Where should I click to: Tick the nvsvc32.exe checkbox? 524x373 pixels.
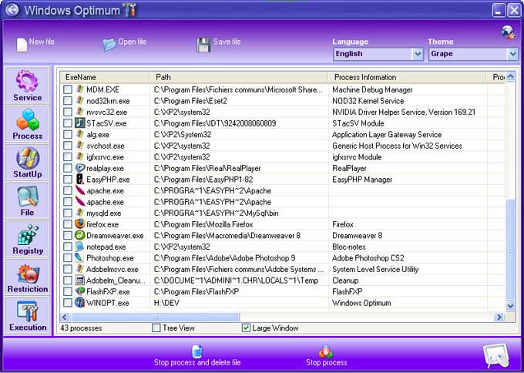[x=68, y=112]
